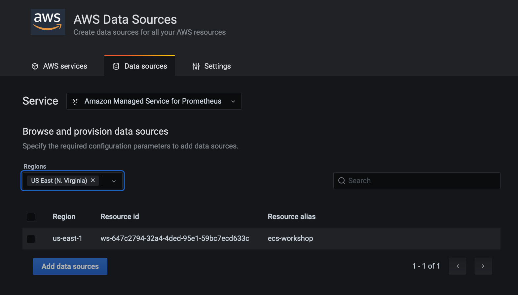Image resolution: width=518 pixels, height=295 pixels.
Task: Go to the previous page arrow
Action: 458,266
